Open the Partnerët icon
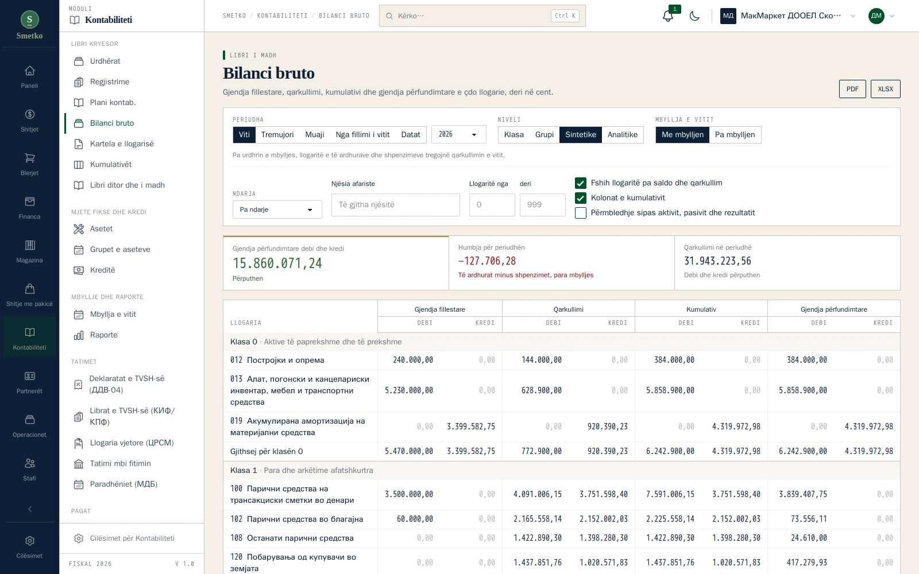Screen dimensions: 919x574 (x=29, y=377)
